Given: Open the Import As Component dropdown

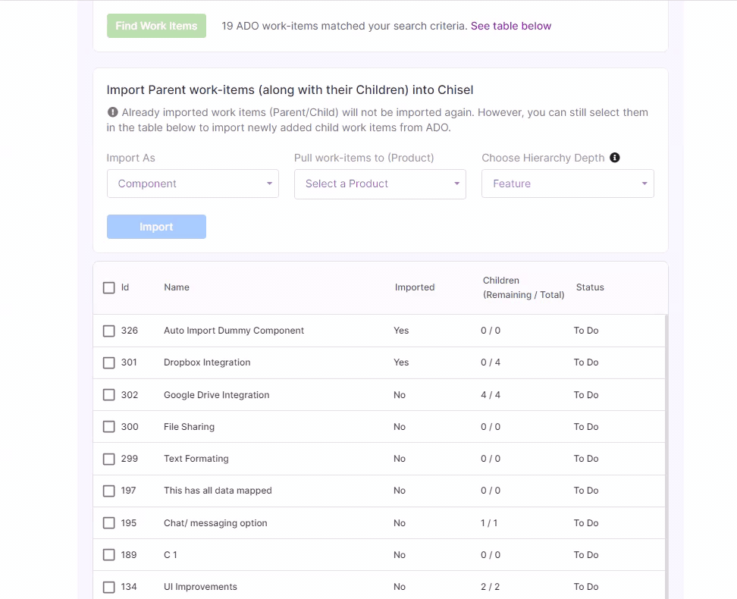Looking at the screenshot, I should tap(193, 183).
